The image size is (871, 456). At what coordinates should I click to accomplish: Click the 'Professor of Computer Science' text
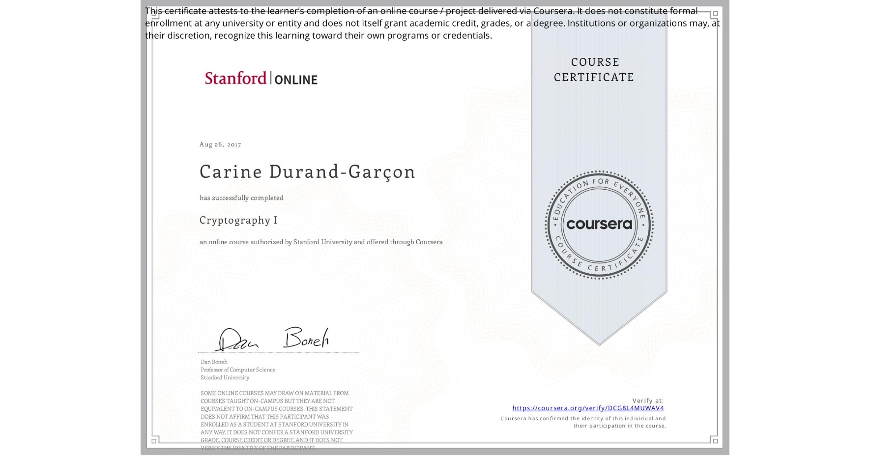tap(238, 370)
